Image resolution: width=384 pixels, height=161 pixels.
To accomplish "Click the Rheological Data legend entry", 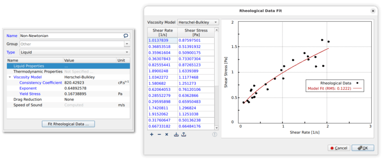I will (x=339, y=83).
